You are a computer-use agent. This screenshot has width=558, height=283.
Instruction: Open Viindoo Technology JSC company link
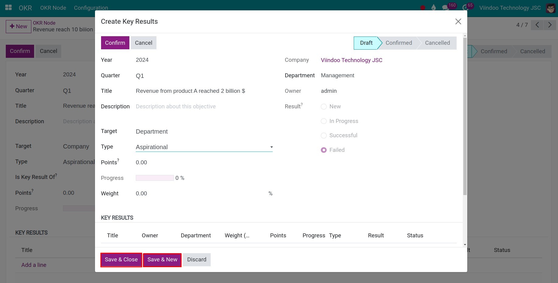(x=352, y=60)
